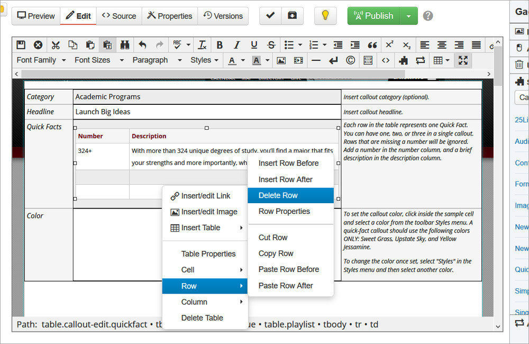Expand Publish options dropdown arrow

pos(409,16)
